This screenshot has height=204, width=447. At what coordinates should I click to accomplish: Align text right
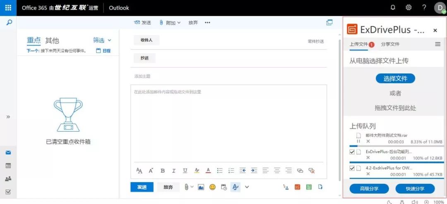(289, 171)
